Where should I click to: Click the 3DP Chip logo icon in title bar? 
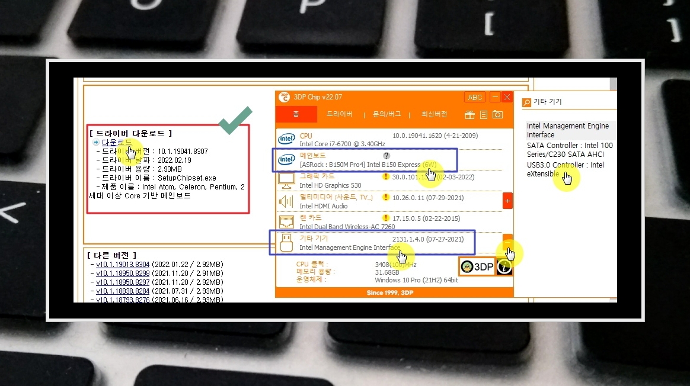[285, 96]
